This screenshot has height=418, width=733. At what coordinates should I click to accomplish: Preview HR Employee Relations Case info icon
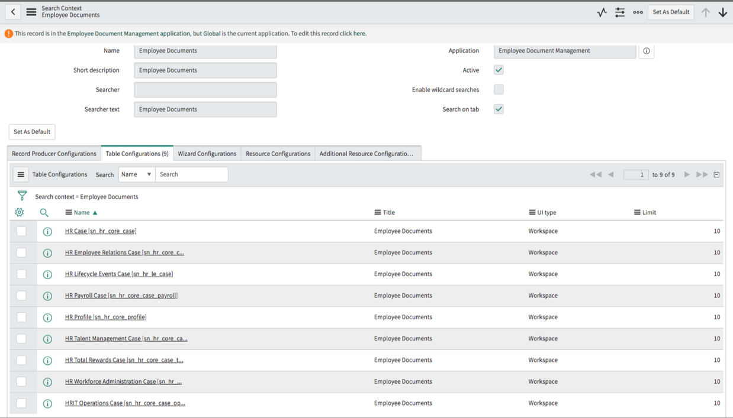[48, 253]
